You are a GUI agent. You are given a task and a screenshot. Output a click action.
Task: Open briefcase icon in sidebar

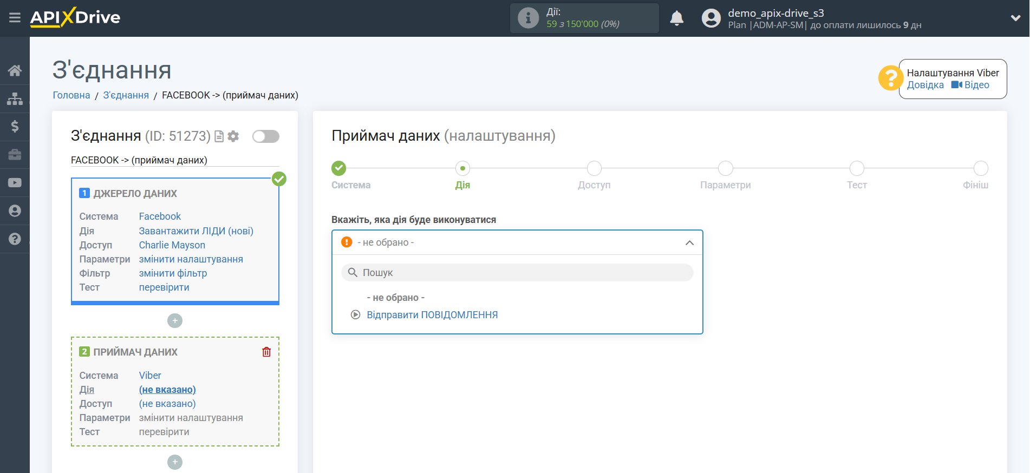click(x=15, y=155)
